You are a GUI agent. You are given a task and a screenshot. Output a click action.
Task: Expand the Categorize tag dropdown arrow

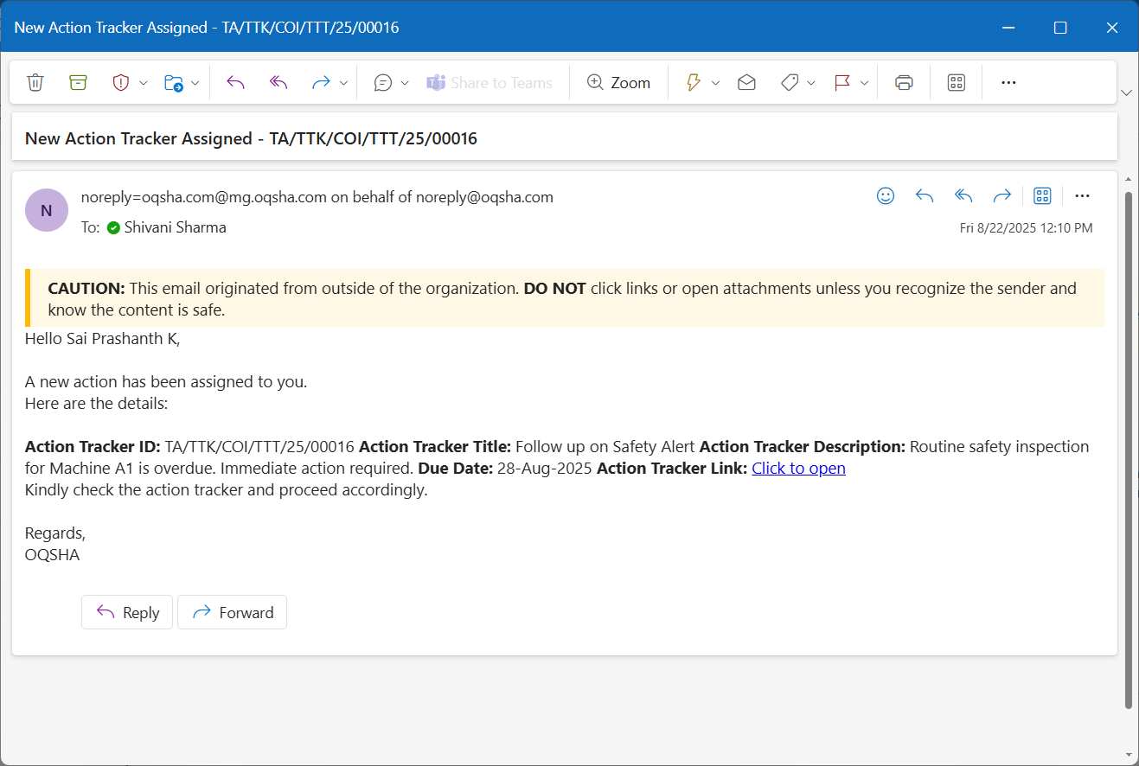[x=811, y=83]
